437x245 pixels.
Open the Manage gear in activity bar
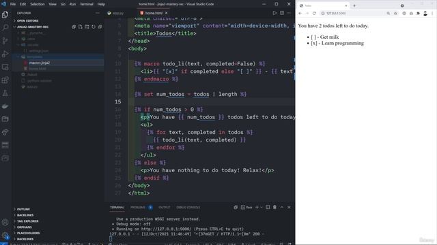5,235
